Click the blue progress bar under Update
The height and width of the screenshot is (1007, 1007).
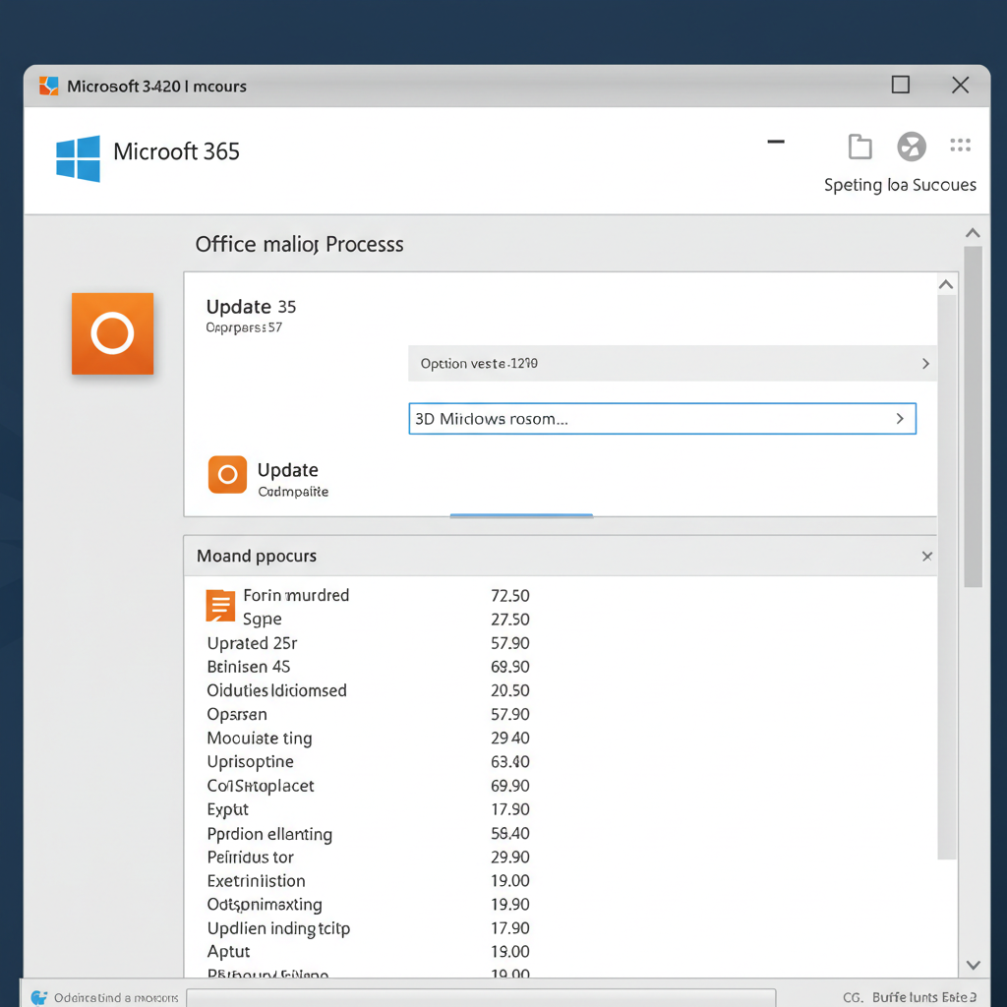(x=521, y=515)
